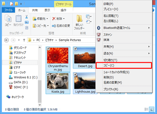This screenshot has height=114, width=157.
Task: Open ネットワーク in the navigation pane
Action: pos(15,97)
